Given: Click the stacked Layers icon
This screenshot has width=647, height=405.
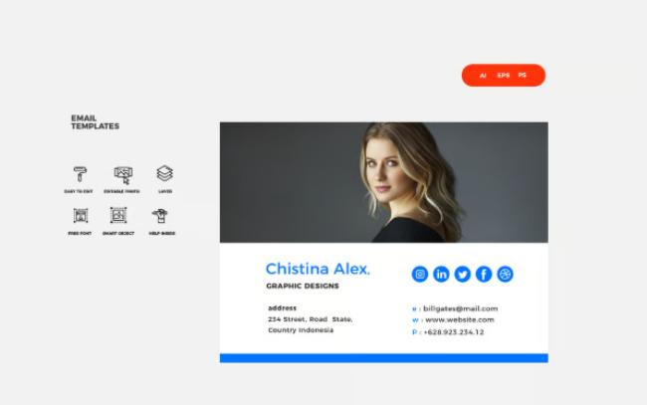Looking at the screenshot, I should click(x=164, y=173).
